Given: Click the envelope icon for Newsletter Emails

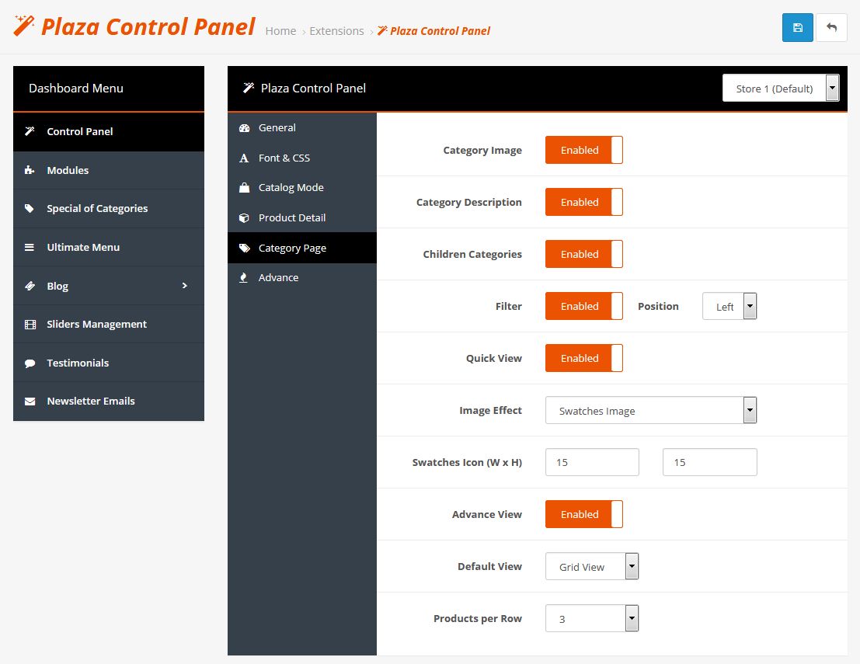Looking at the screenshot, I should pyautogui.click(x=30, y=402).
